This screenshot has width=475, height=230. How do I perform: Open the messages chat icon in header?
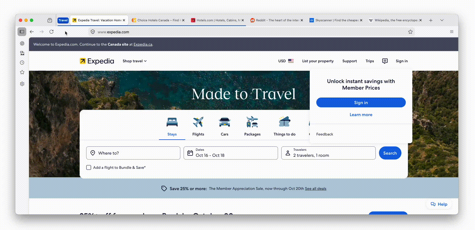385,61
